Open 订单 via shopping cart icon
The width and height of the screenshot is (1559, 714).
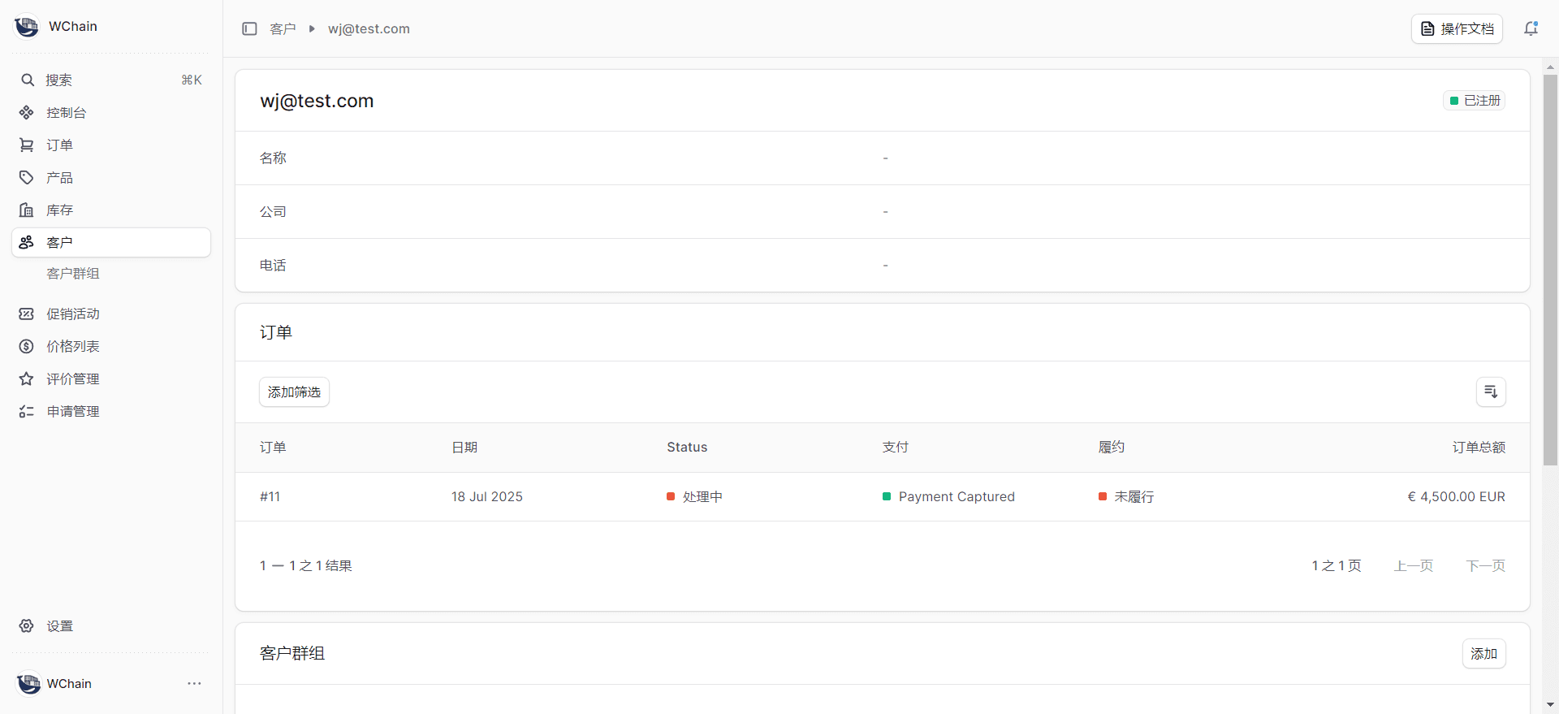tap(27, 145)
